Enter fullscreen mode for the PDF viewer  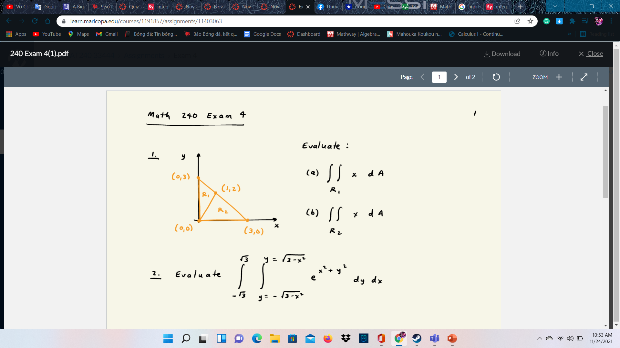click(584, 77)
